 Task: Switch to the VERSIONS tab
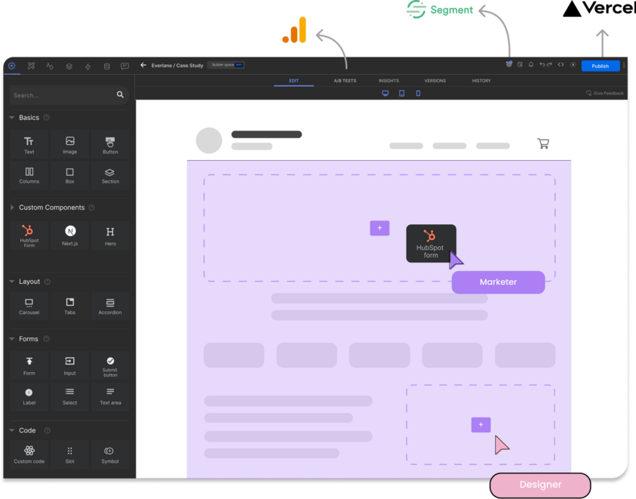pyautogui.click(x=435, y=81)
